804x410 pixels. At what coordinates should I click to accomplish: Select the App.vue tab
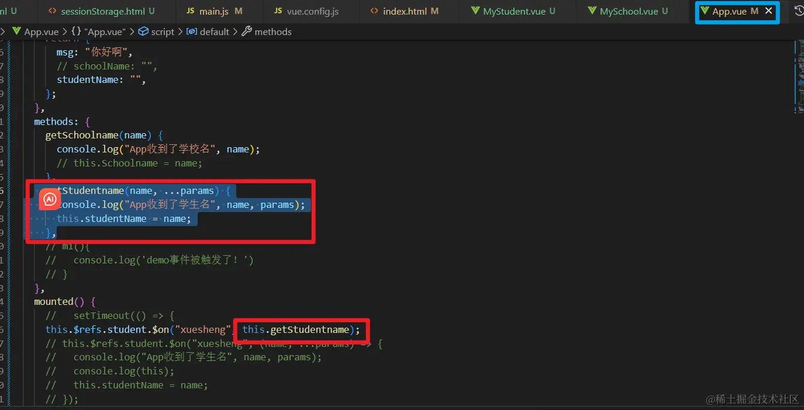tap(729, 11)
